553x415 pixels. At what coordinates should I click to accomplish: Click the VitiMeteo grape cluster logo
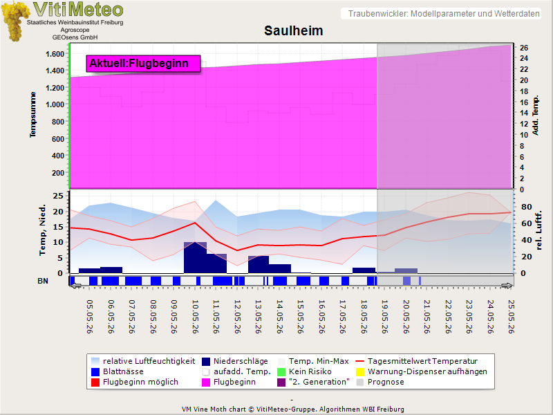[x=15, y=21]
